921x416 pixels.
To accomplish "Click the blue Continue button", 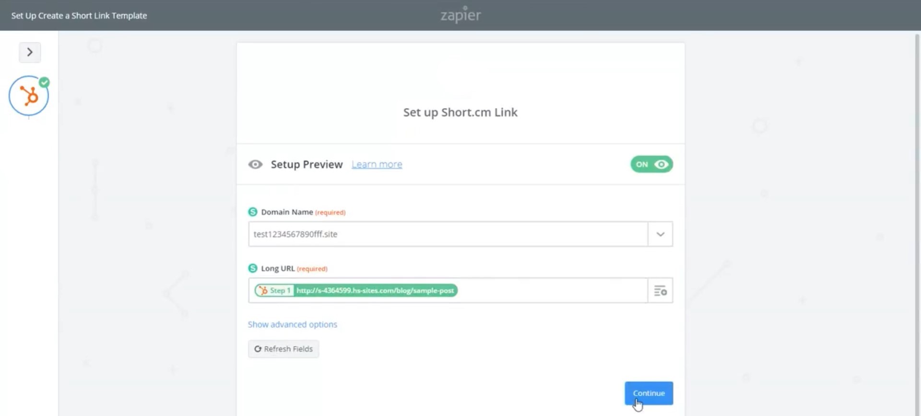I will [649, 393].
